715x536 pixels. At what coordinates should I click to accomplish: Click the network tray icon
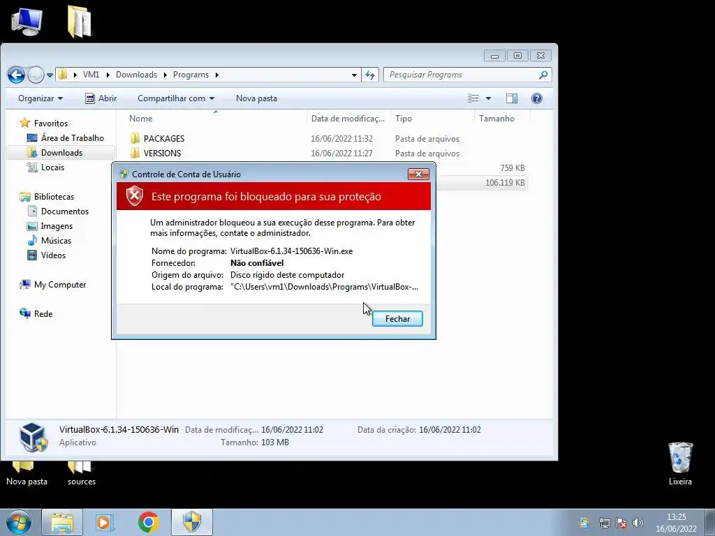pyautogui.click(x=604, y=523)
